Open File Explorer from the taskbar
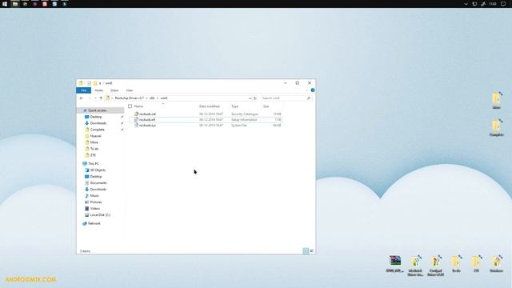The width and height of the screenshot is (512, 288). tap(15, 4)
